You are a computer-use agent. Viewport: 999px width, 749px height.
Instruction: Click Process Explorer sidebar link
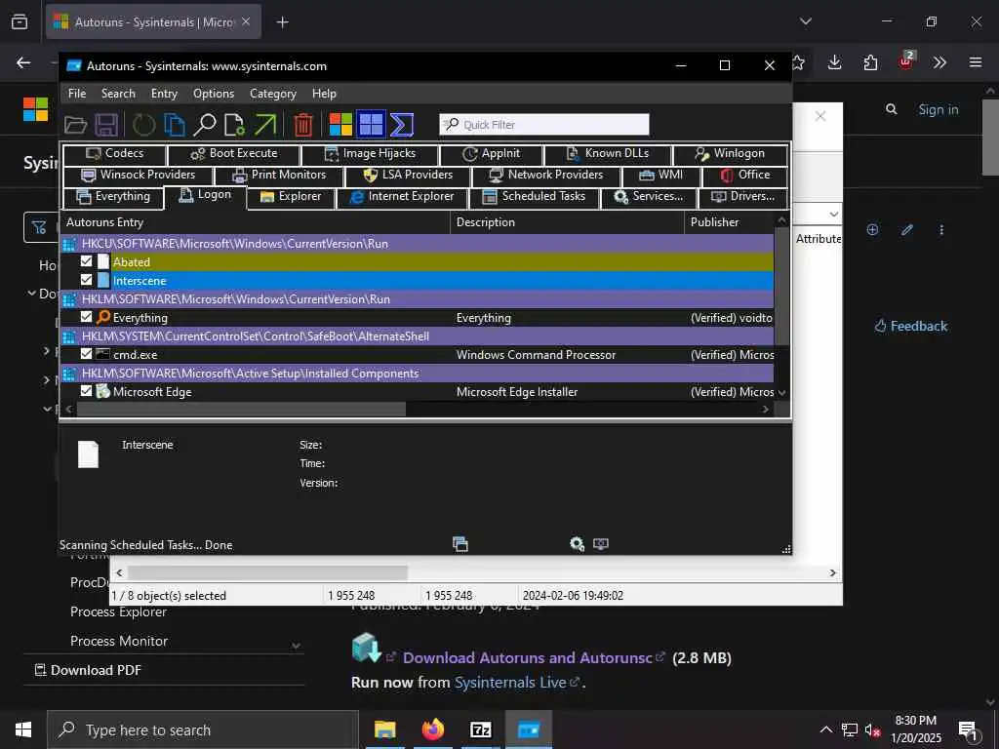coord(118,611)
